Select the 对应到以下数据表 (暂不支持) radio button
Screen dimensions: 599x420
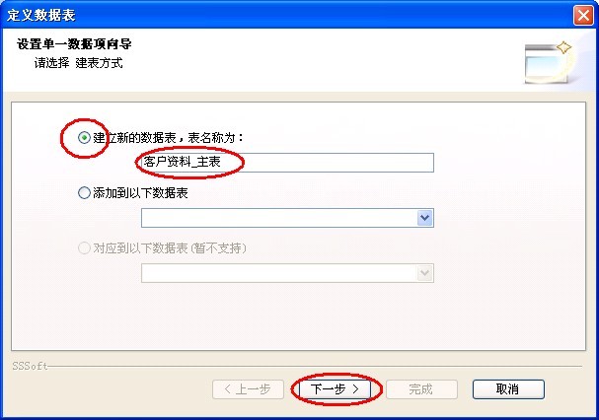coord(84,248)
